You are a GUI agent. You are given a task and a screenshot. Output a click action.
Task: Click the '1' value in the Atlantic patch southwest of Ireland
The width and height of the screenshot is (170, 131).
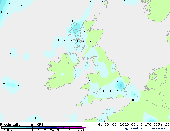11,85
